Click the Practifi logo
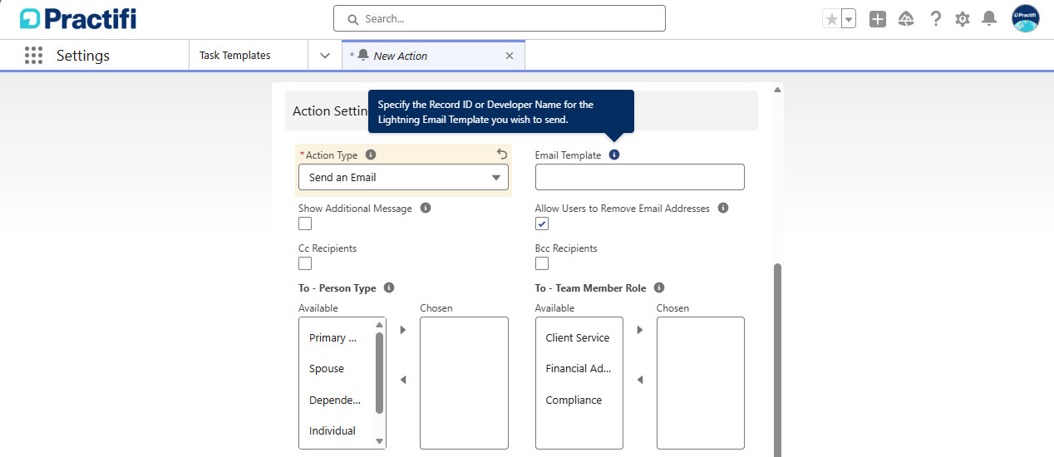Screen dimensions: 1054x457 78,18
